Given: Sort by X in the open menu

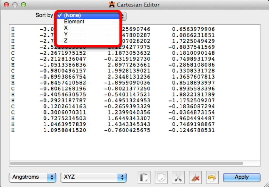Looking at the screenshot, I should pyautogui.click(x=88, y=28).
